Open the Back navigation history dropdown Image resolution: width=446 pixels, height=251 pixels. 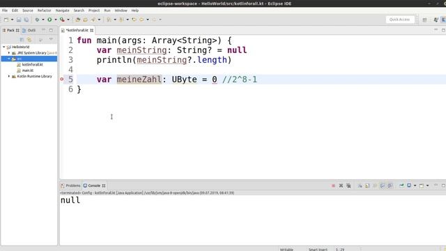point(148,20)
